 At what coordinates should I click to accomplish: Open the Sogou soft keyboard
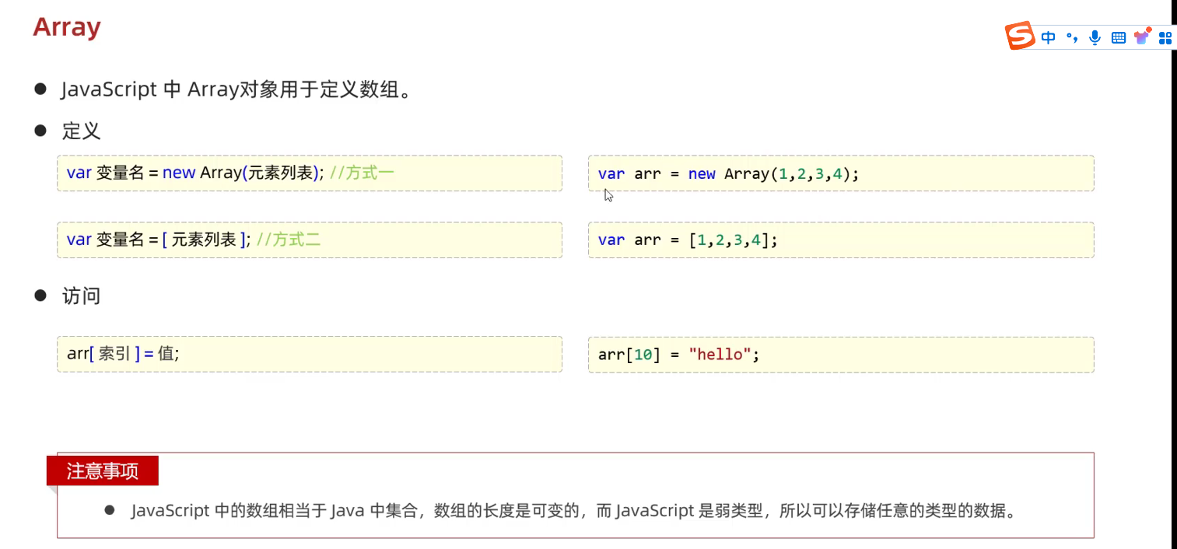[x=1119, y=37]
